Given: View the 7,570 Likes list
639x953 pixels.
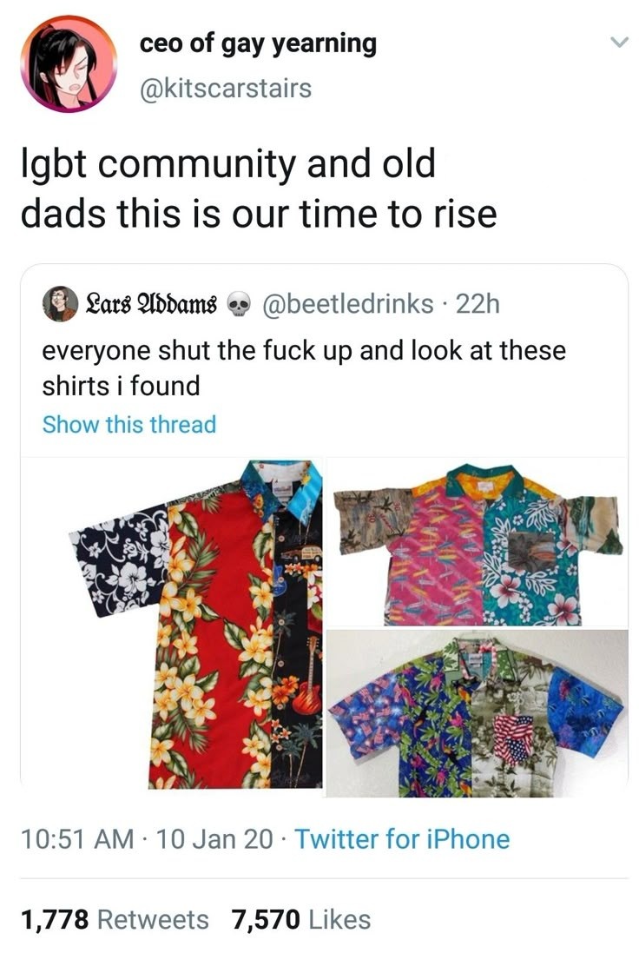Looking at the screenshot, I should point(300,919).
